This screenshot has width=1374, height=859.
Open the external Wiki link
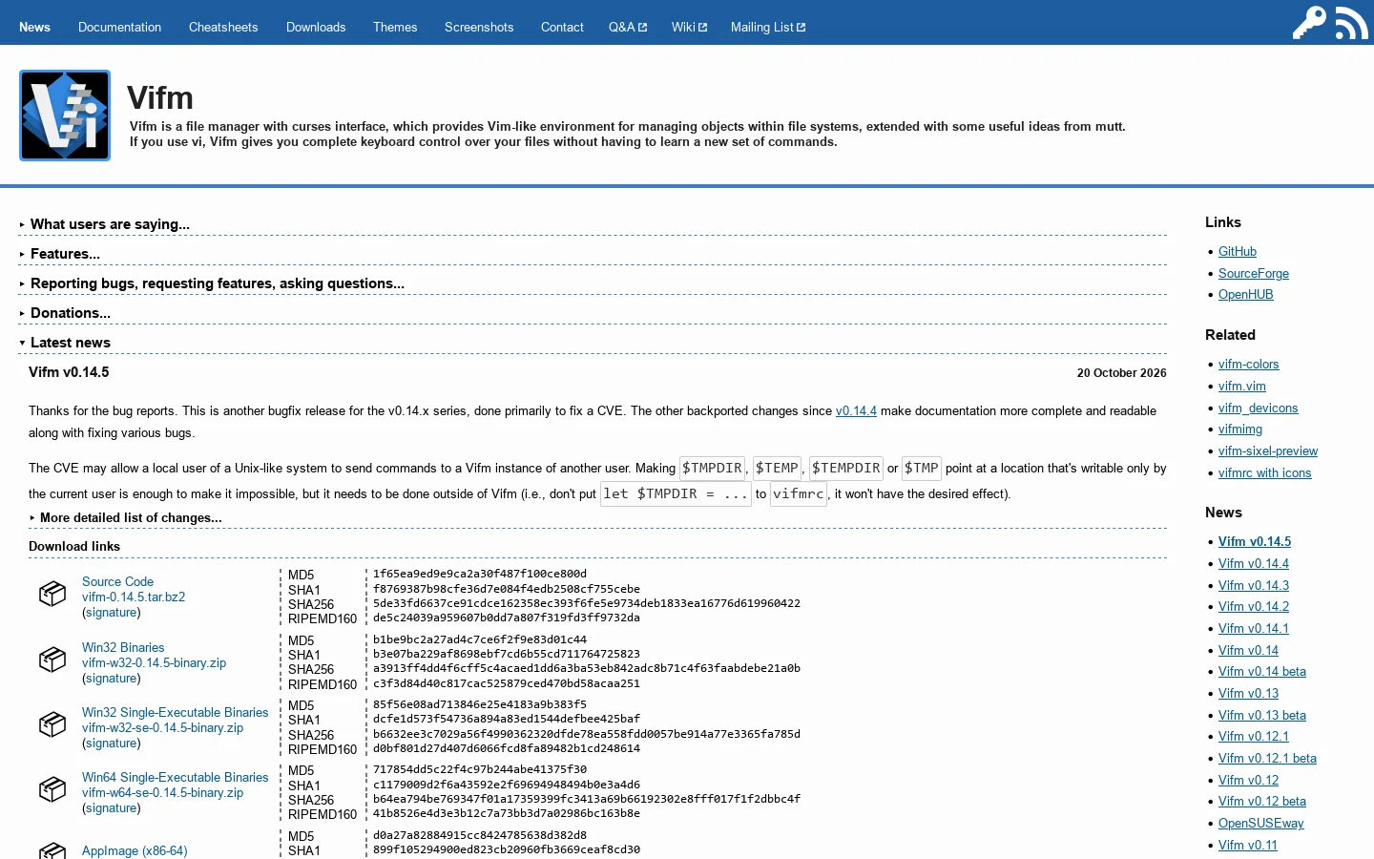pyautogui.click(x=689, y=27)
